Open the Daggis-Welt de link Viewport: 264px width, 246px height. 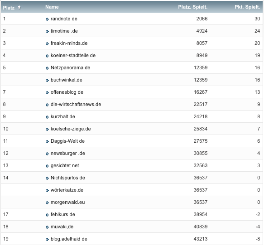pos(67,141)
